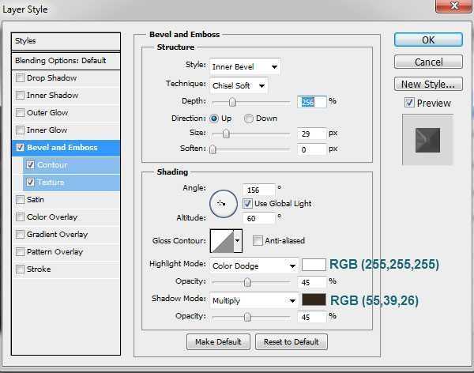
Task: Click the Gloss Contour curve thumbnail
Action: point(220,240)
